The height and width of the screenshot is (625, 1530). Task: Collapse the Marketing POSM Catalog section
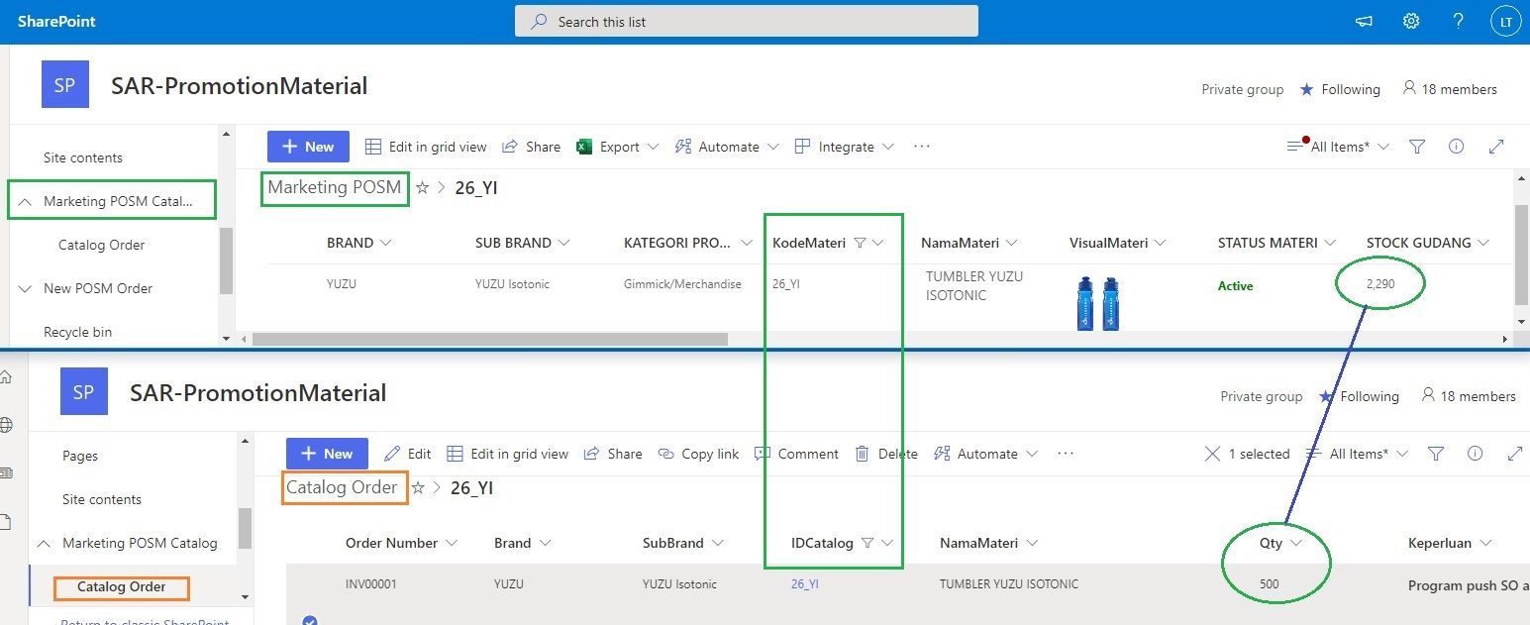tap(26, 199)
